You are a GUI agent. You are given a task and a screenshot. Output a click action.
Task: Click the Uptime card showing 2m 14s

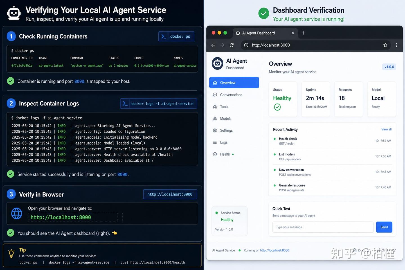tap(316, 99)
